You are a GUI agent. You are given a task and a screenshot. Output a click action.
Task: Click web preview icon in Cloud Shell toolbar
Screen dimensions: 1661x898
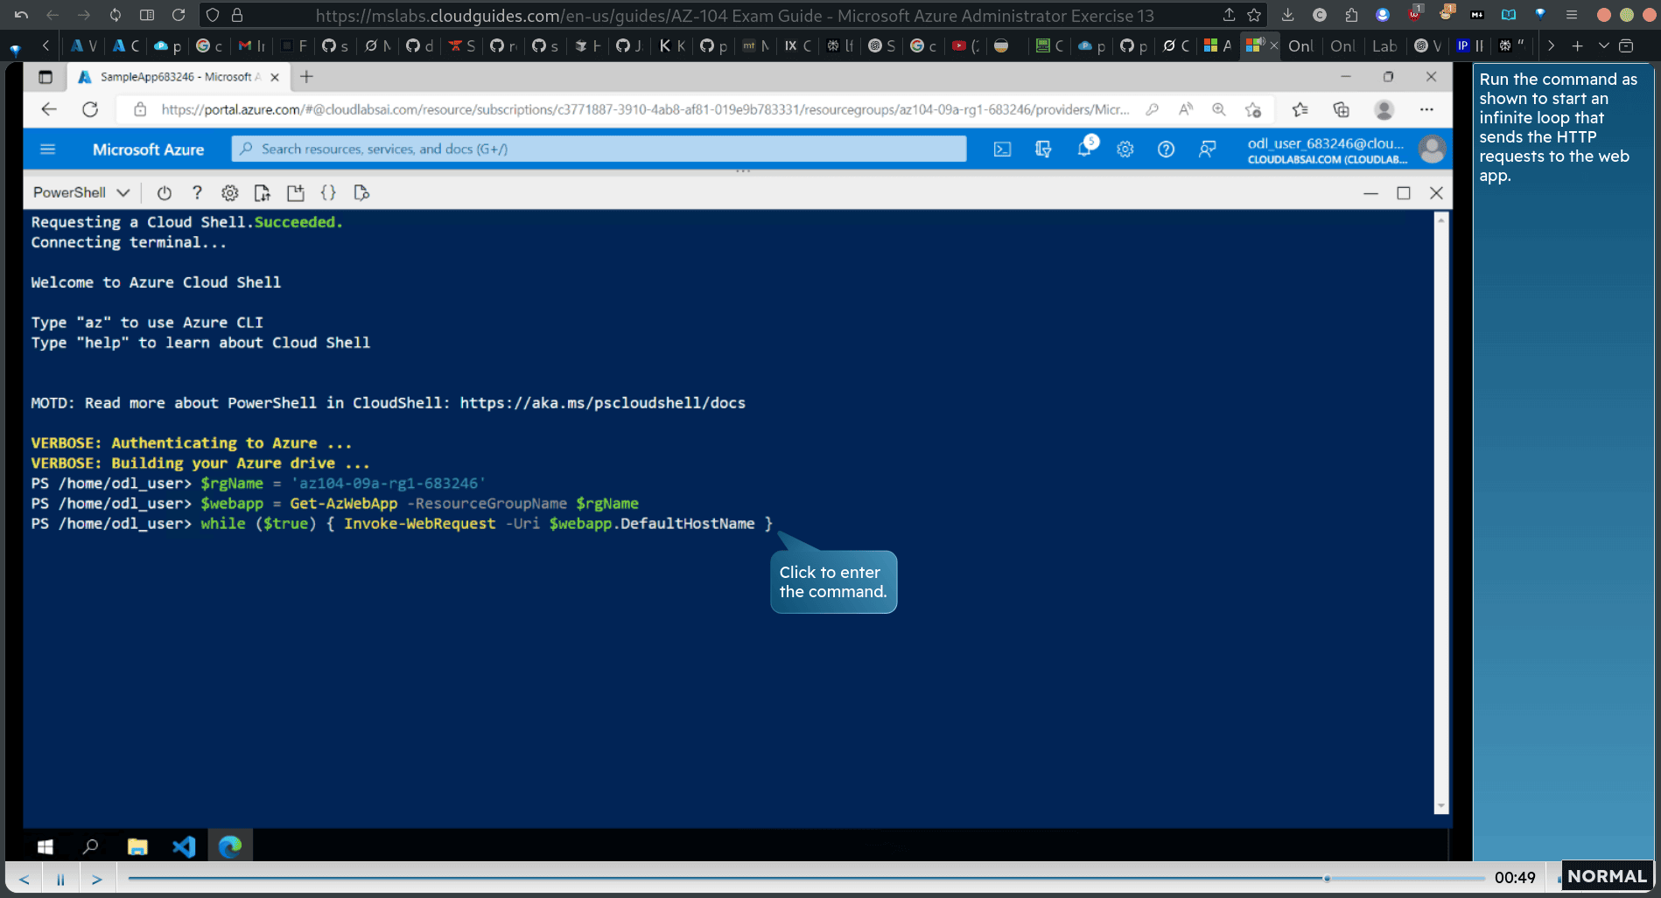point(361,192)
